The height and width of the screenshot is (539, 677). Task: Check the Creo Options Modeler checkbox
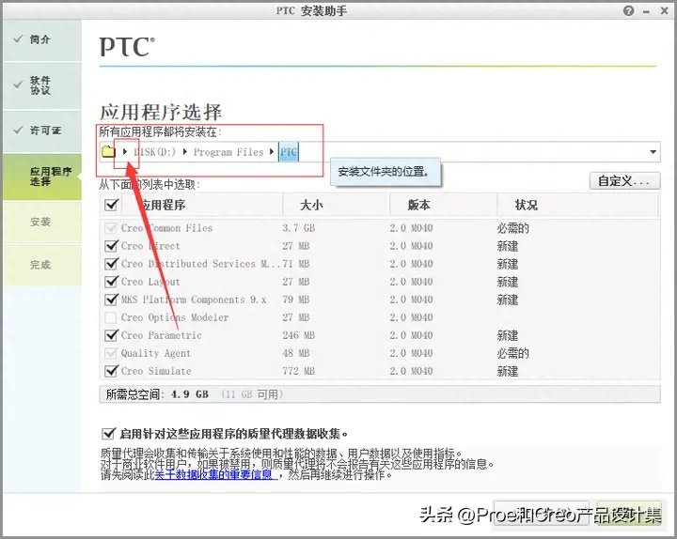[x=111, y=317]
